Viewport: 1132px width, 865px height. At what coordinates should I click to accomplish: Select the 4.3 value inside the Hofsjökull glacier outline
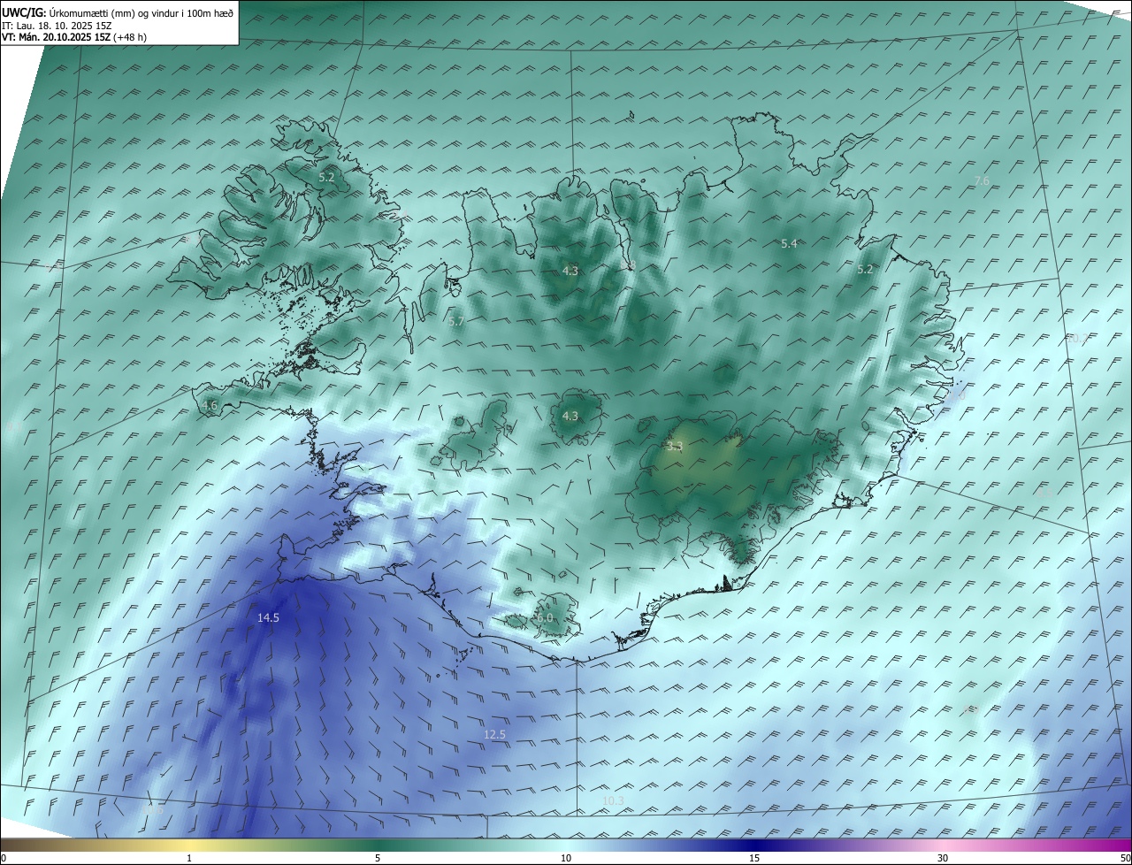point(570,416)
